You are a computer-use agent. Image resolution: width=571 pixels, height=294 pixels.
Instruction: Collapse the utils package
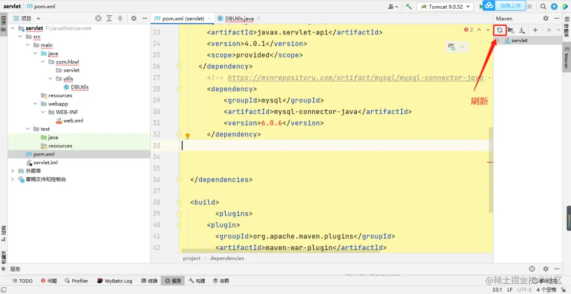point(51,79)
